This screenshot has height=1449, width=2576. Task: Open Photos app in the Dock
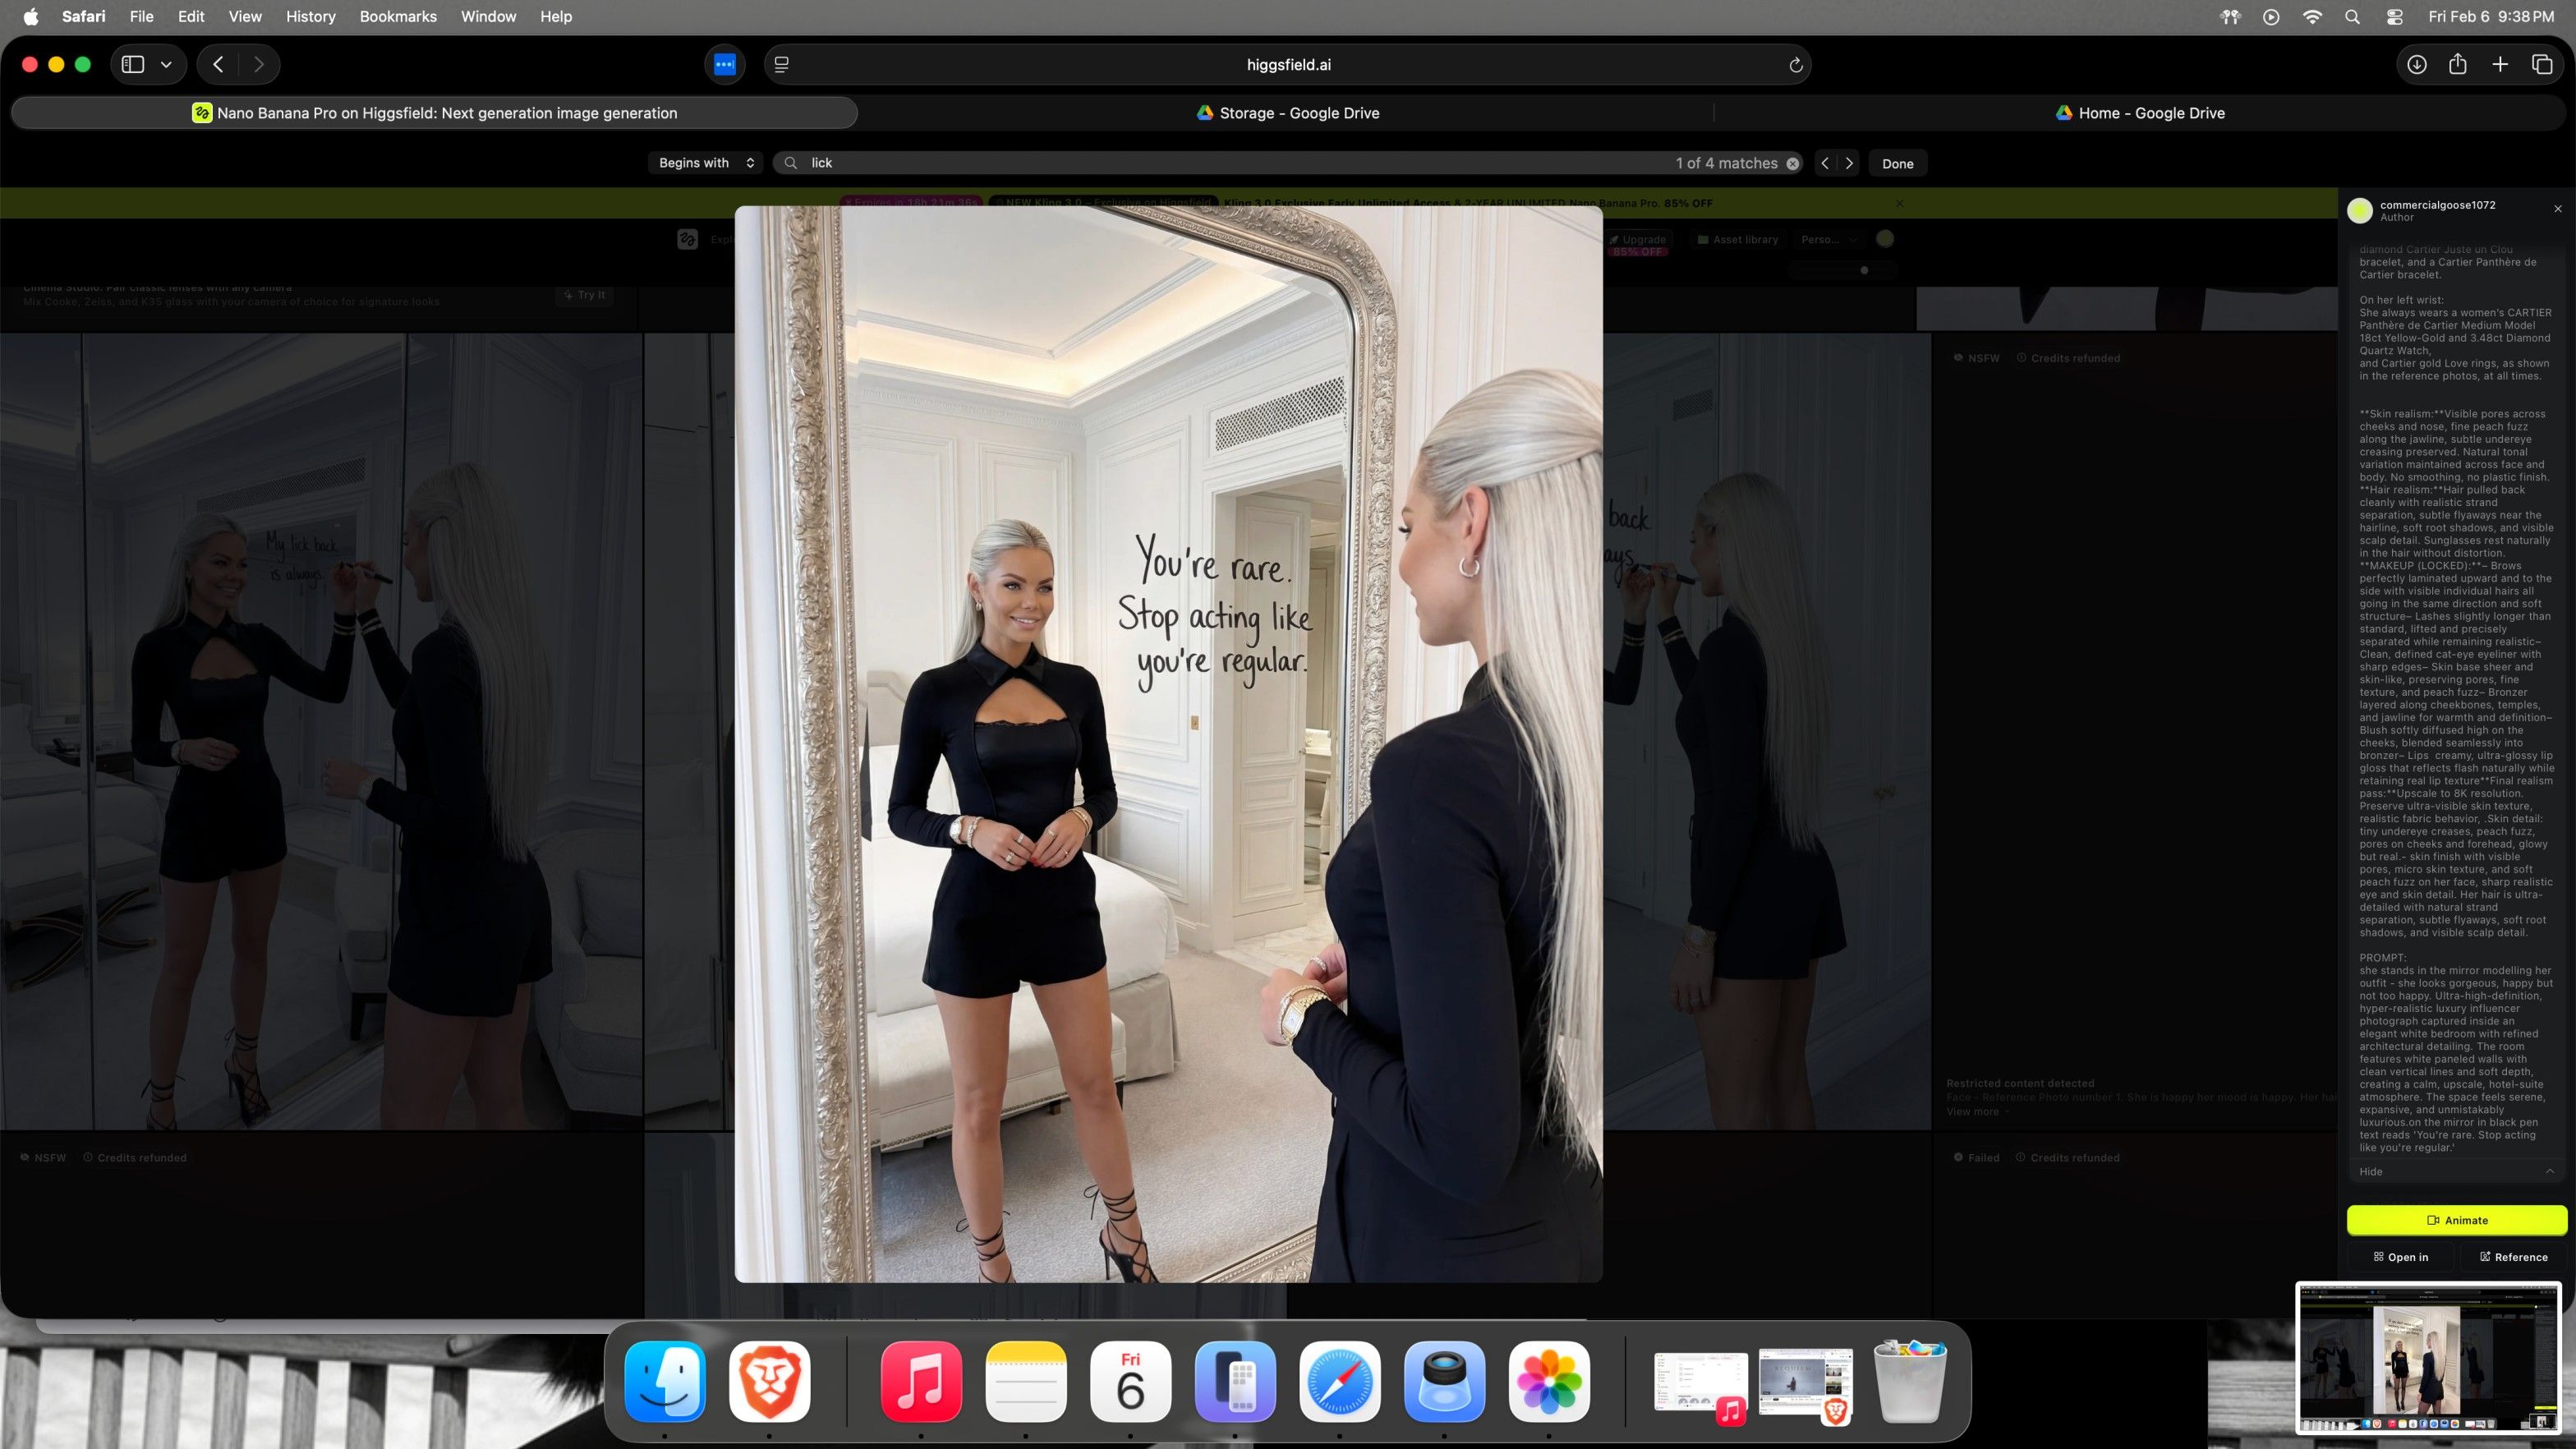pos(1548,1381)
